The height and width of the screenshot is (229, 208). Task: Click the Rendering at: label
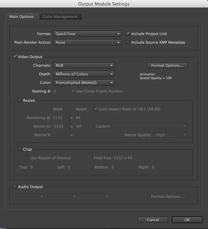pos(39,118)
